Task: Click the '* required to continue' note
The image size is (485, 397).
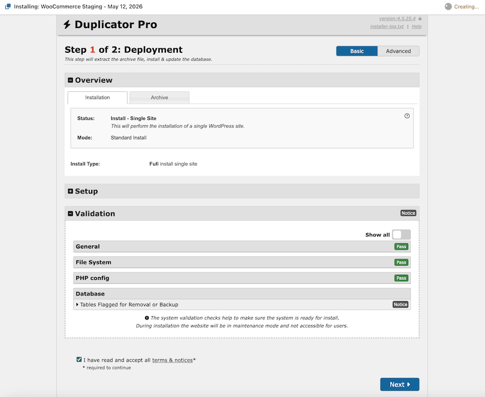Action: point(107,368)
